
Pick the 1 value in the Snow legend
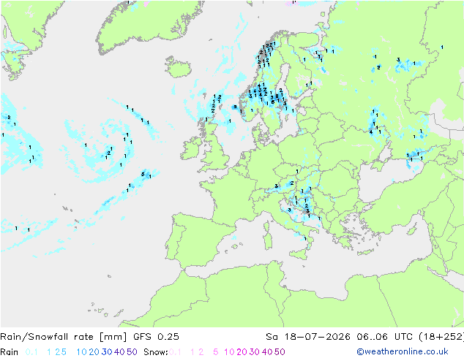[x=192, y=352]
